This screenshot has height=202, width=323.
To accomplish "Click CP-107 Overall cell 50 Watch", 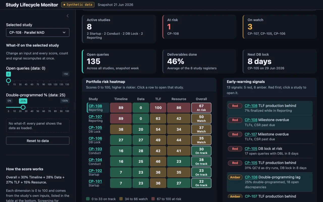I will [201, 118].
